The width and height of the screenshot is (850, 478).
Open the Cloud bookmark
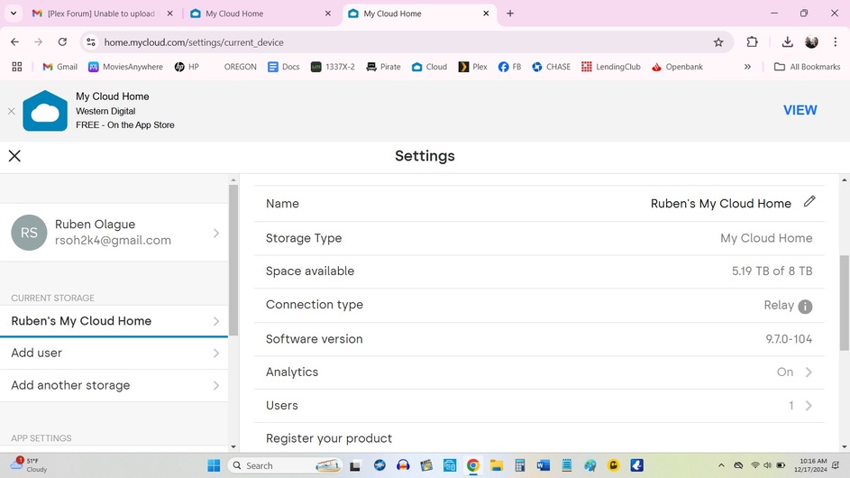click(x=429, y=67)
